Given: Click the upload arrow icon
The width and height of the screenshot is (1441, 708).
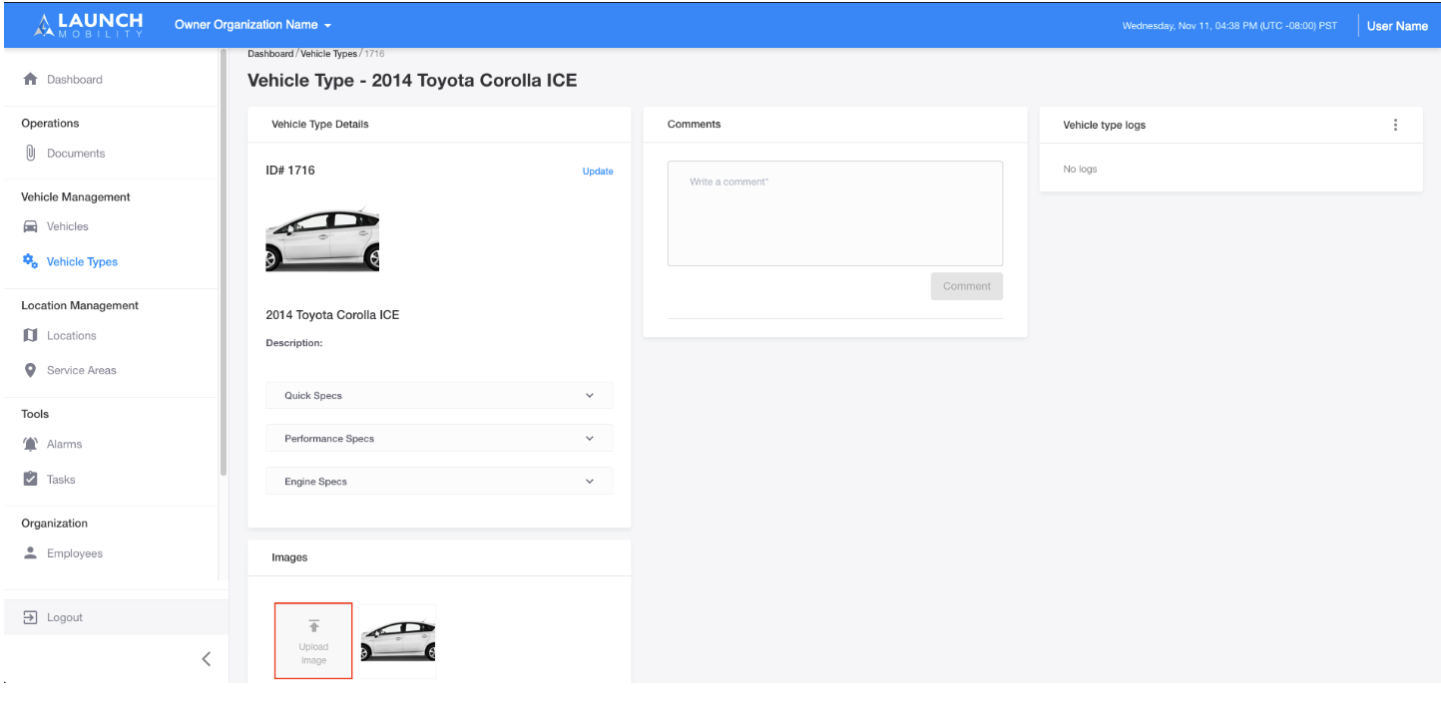Looking at the screenshot, I should [x=313, y=626].
